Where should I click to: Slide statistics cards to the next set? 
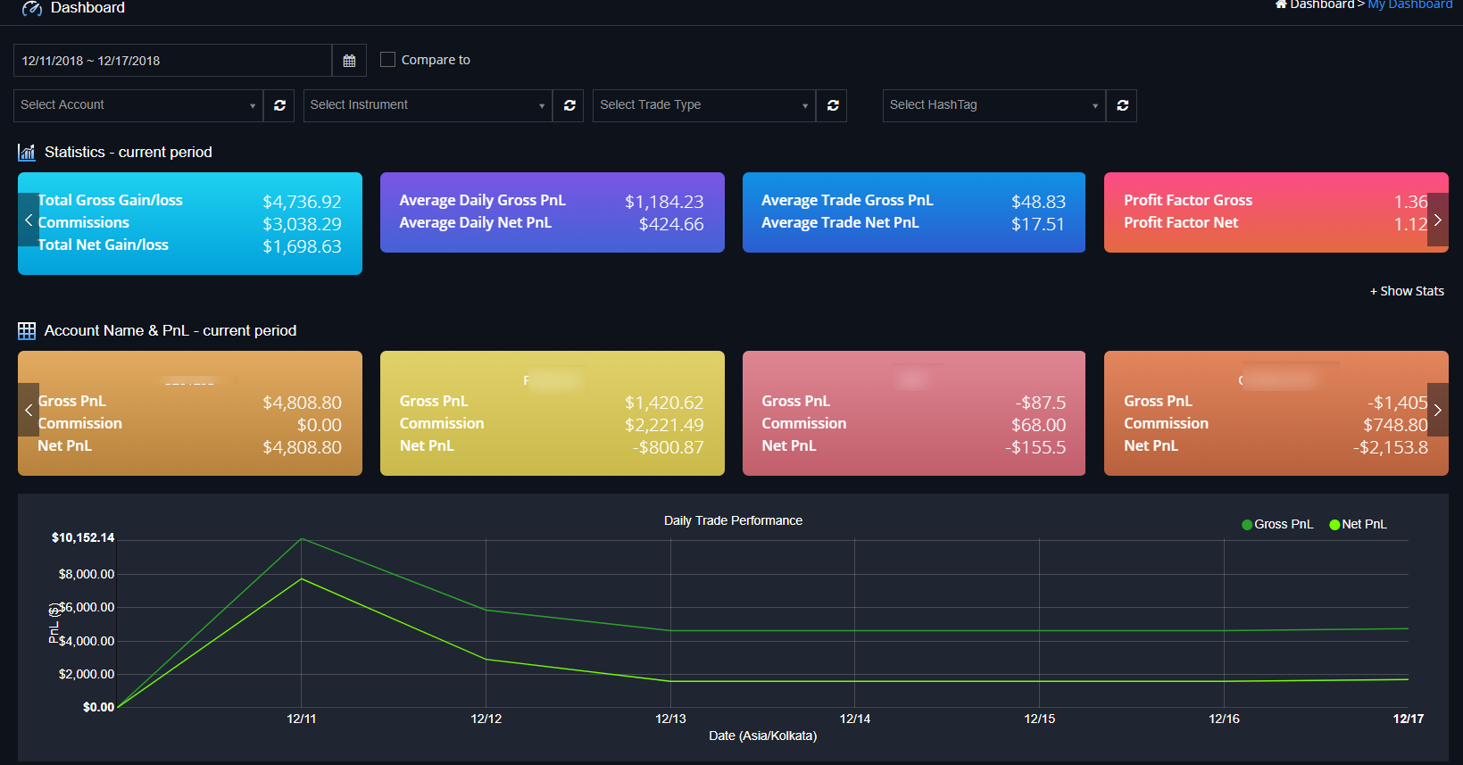pyautogui.click(x=1438, y=220)
